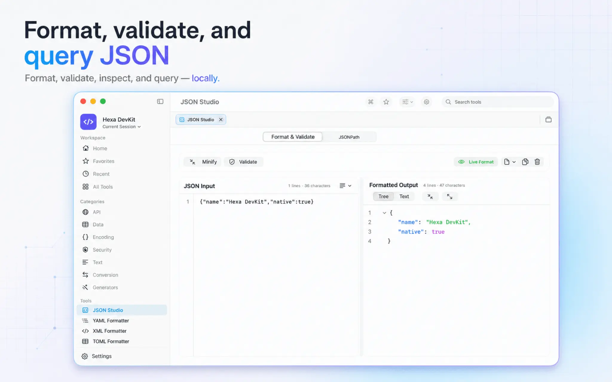Switch output to Text view
Image resolution: width=612 pixels, height=382 pixels.
tap(404, 196)
